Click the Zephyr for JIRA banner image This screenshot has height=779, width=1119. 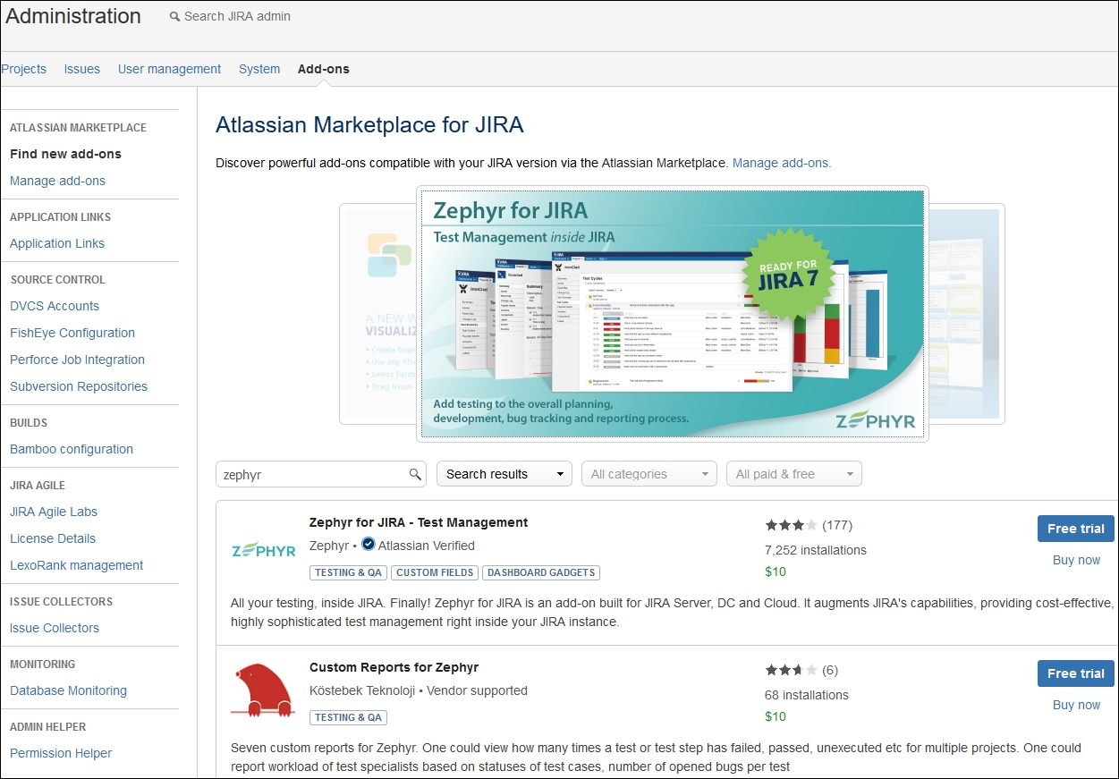[x=673, y=314]
